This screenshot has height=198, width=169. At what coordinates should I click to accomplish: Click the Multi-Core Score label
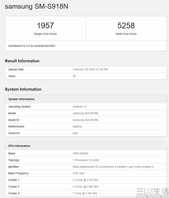click(126, 34)
